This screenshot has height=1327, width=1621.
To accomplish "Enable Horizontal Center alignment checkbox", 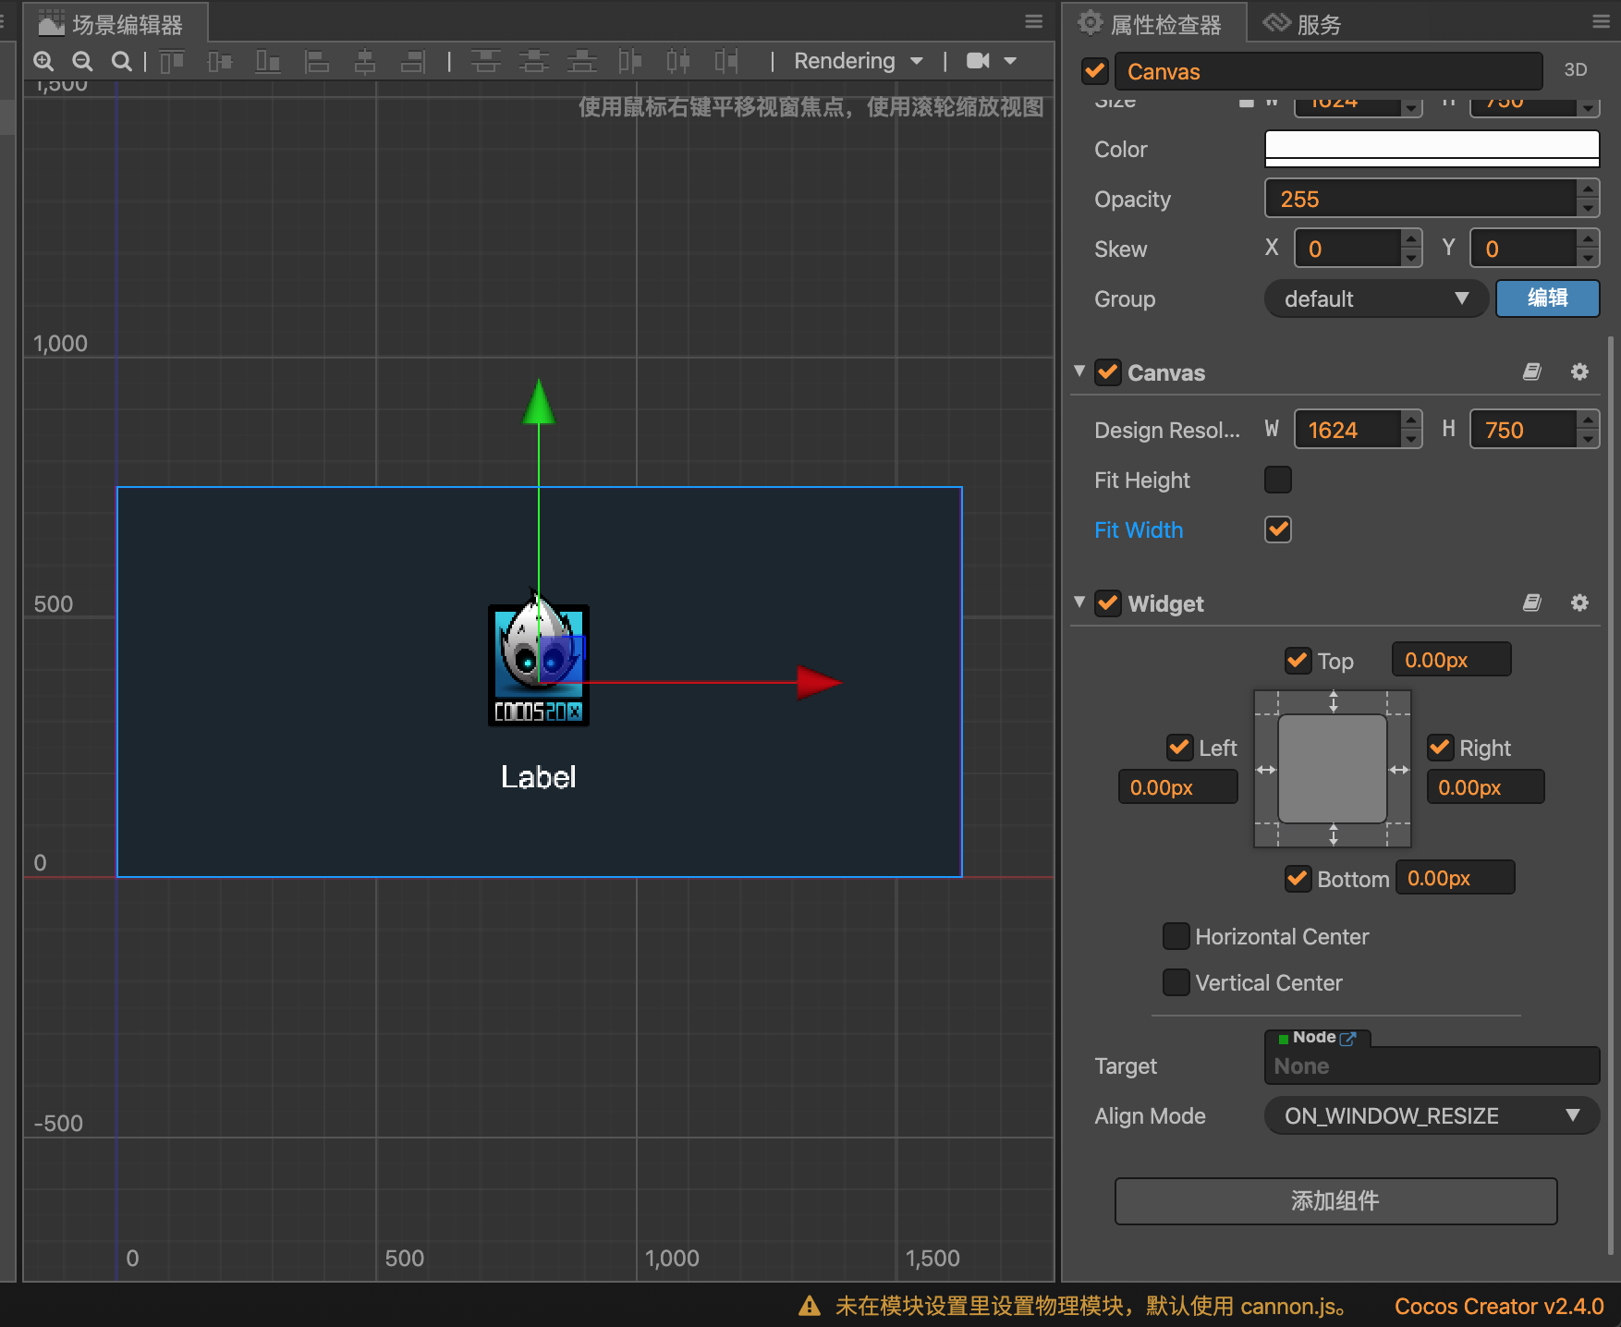I will (x=1176, y=936).
